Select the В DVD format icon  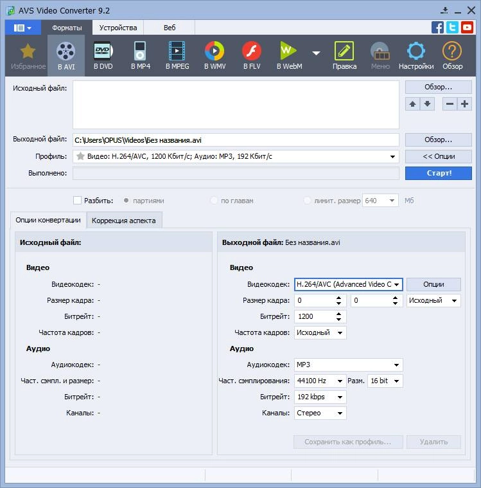coord(103,55)
